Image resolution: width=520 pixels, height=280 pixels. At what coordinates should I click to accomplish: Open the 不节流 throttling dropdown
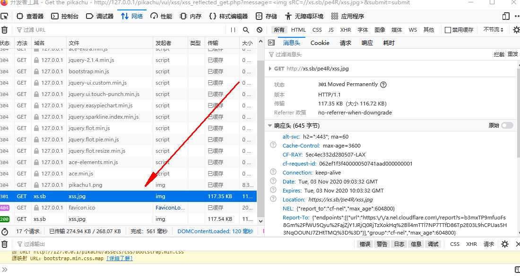[494, 30]
